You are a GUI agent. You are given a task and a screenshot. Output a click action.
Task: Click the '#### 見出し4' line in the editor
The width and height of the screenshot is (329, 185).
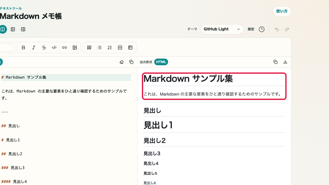14,182
